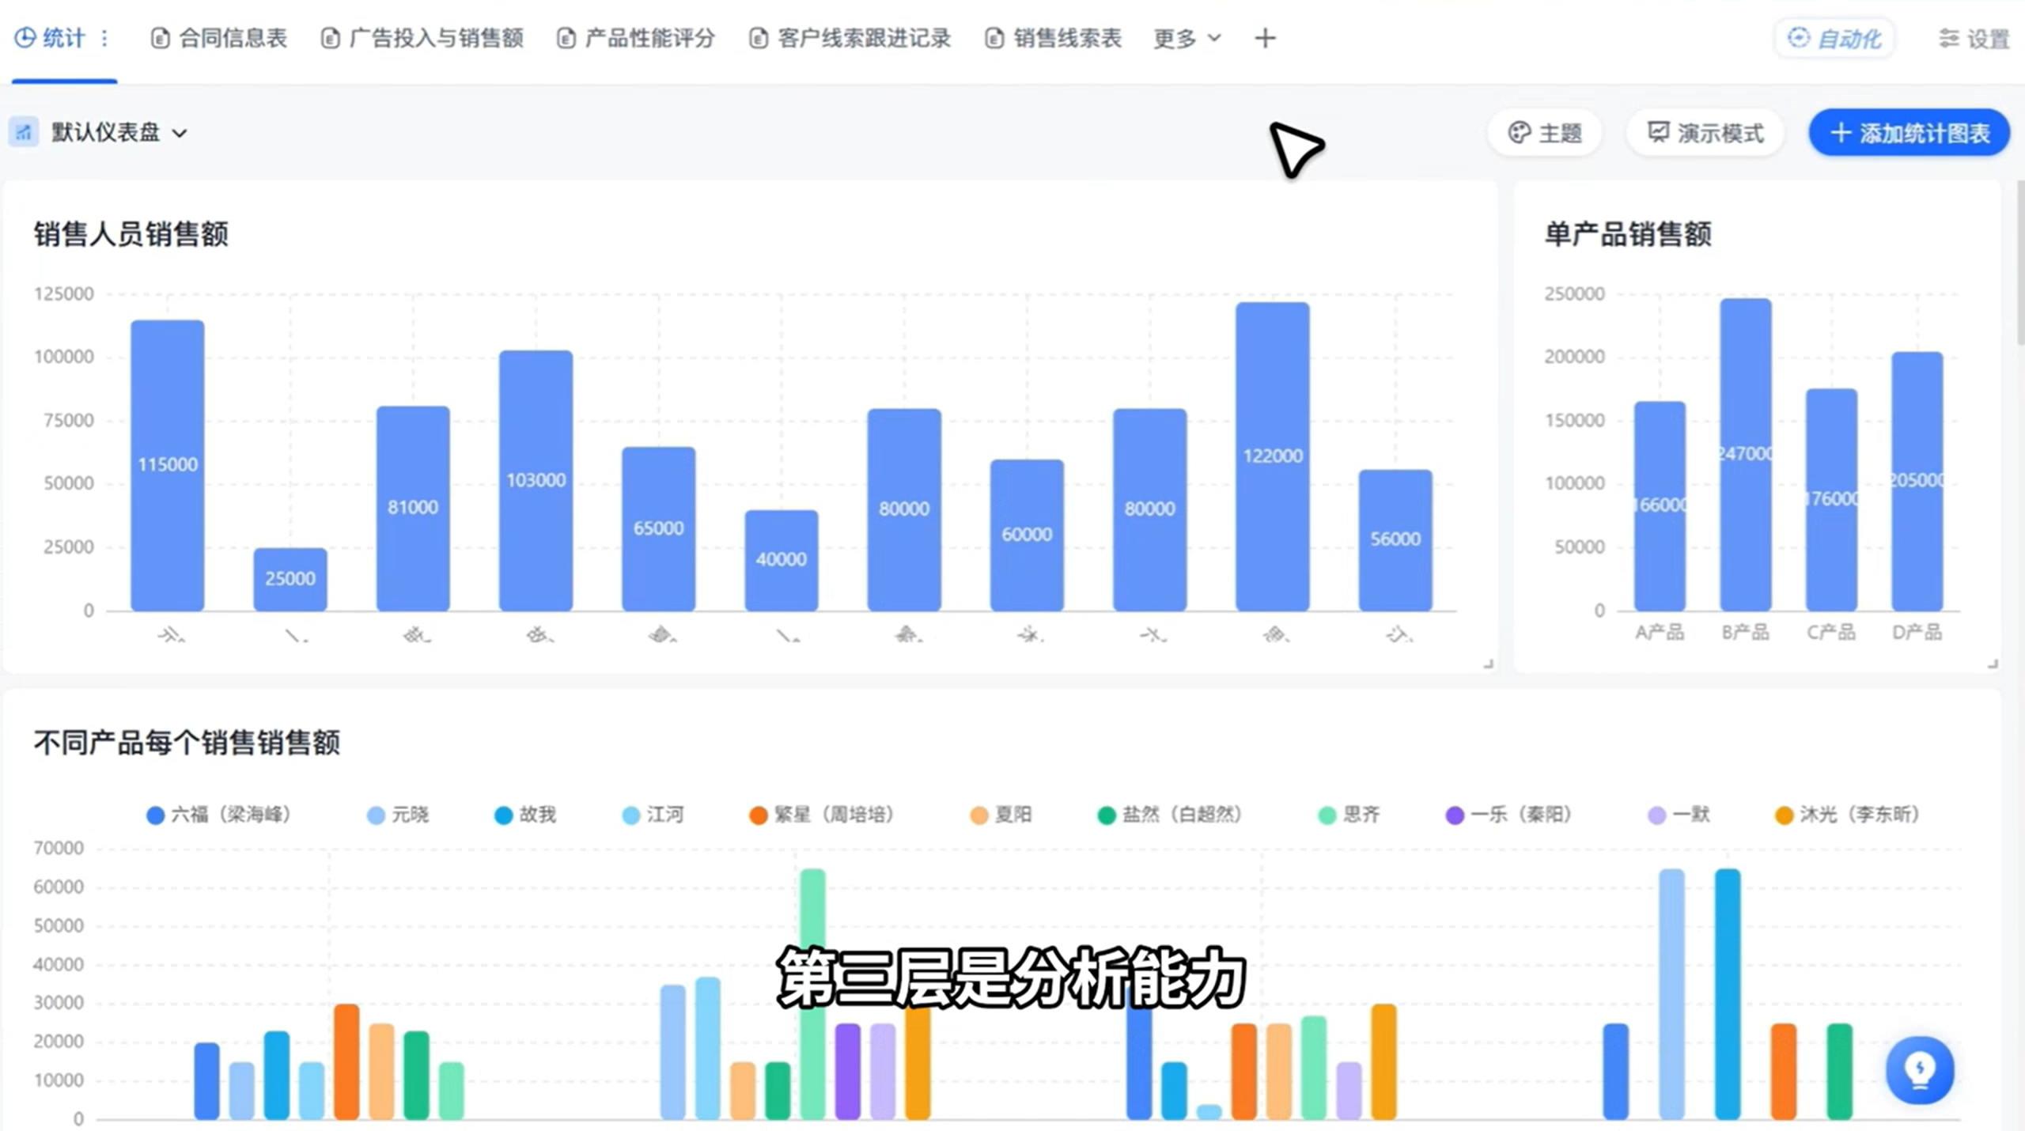Click the 25000 sales bar

[x=290, y=579]
